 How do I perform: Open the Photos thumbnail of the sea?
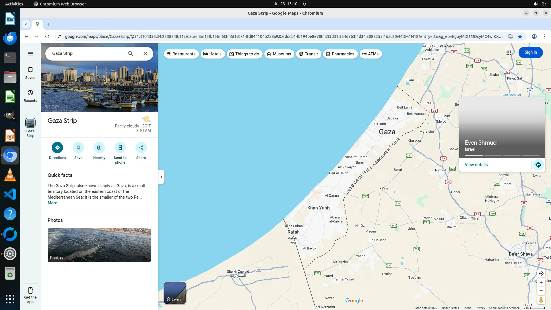point(99,245)
